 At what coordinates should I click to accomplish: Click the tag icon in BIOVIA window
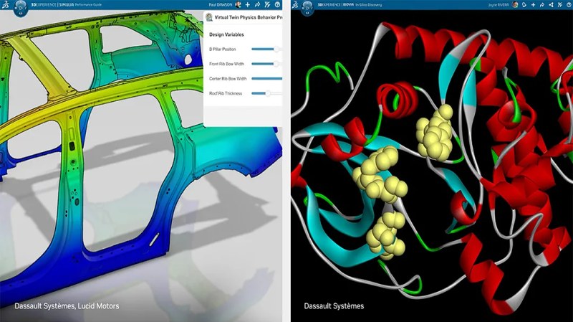click(x=524, y=5)
